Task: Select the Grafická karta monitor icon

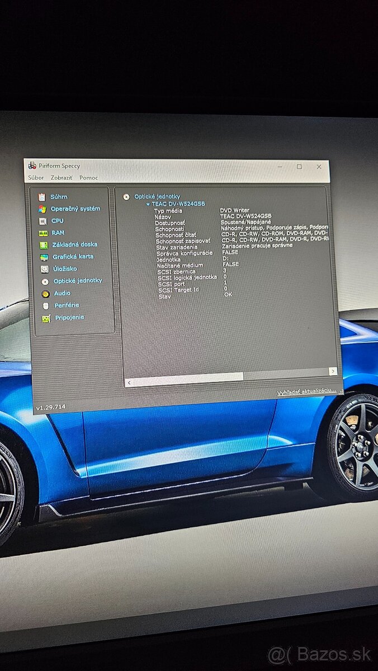Action: pos(44,257)
